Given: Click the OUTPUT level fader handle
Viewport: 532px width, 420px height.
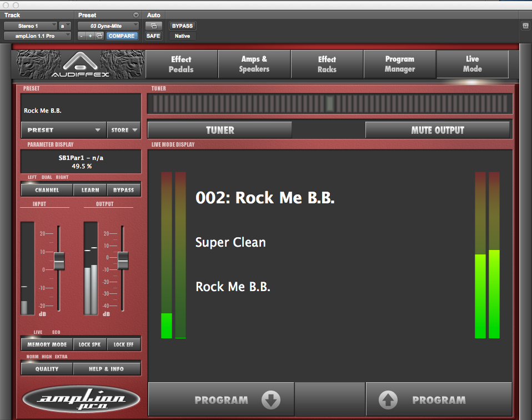Looking at the screenshot, I should 123,261.
